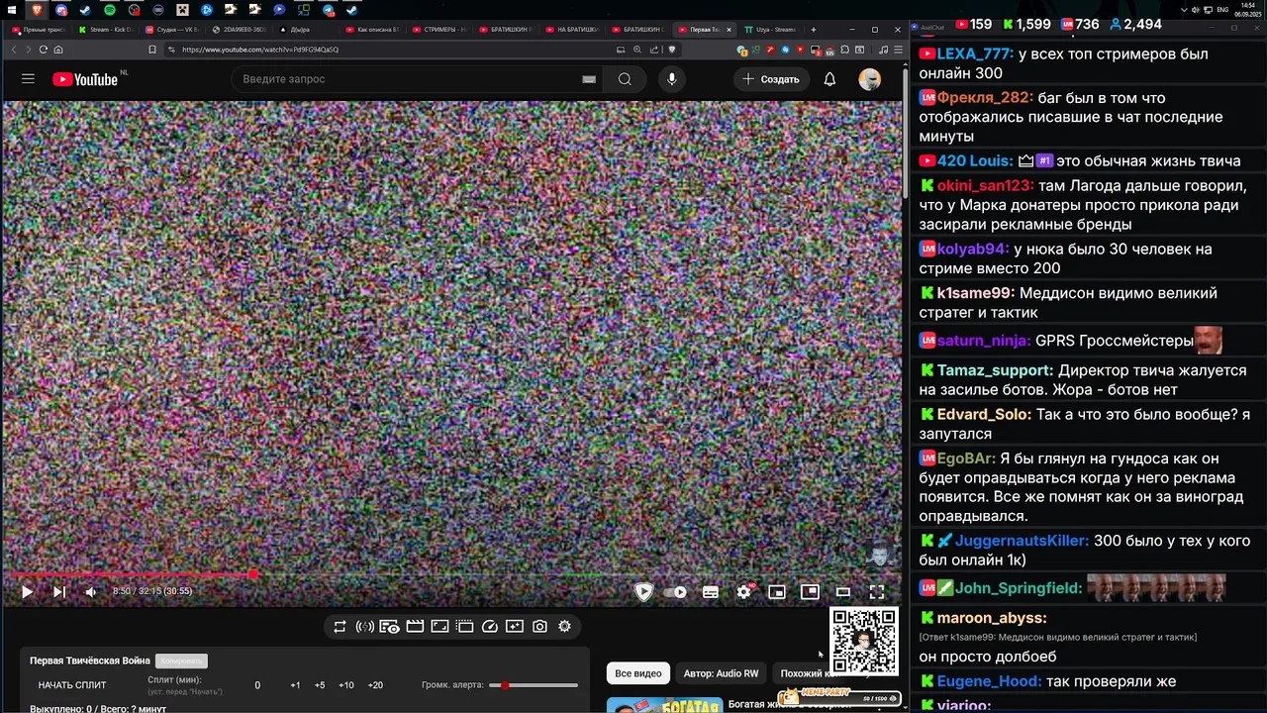Toggle loop video in enhancer toolbar
Image resolution: width=1267 pixels, height=713 pixels.
tap(340, 627)
